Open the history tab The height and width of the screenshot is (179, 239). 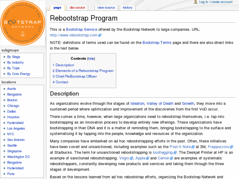128,8
